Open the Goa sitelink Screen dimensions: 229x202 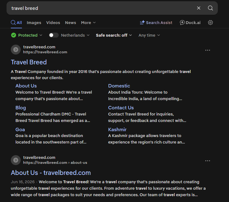tap(20, 130)
